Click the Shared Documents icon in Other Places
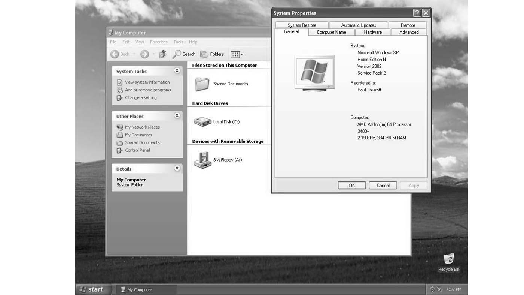This screenshot has width=524, height=295. click(x=120, y=143)
